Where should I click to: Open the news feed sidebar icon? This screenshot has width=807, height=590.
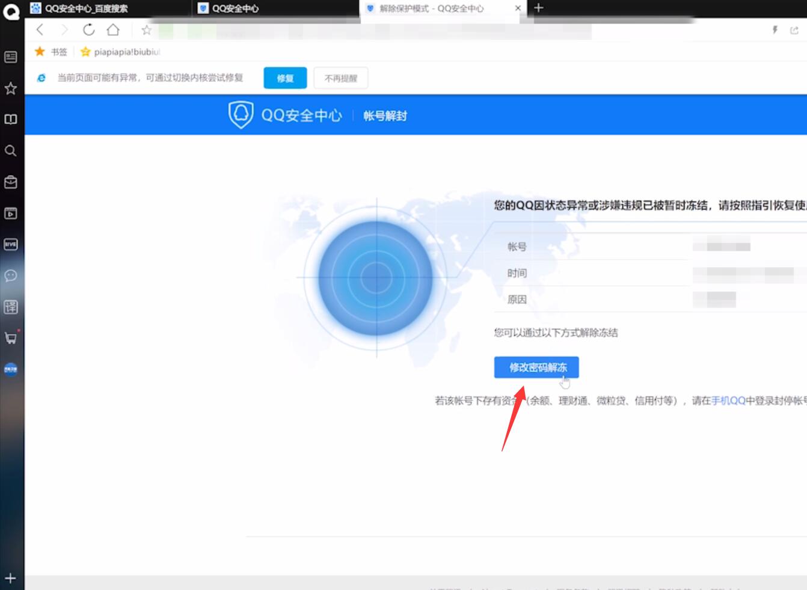[11, 57]
